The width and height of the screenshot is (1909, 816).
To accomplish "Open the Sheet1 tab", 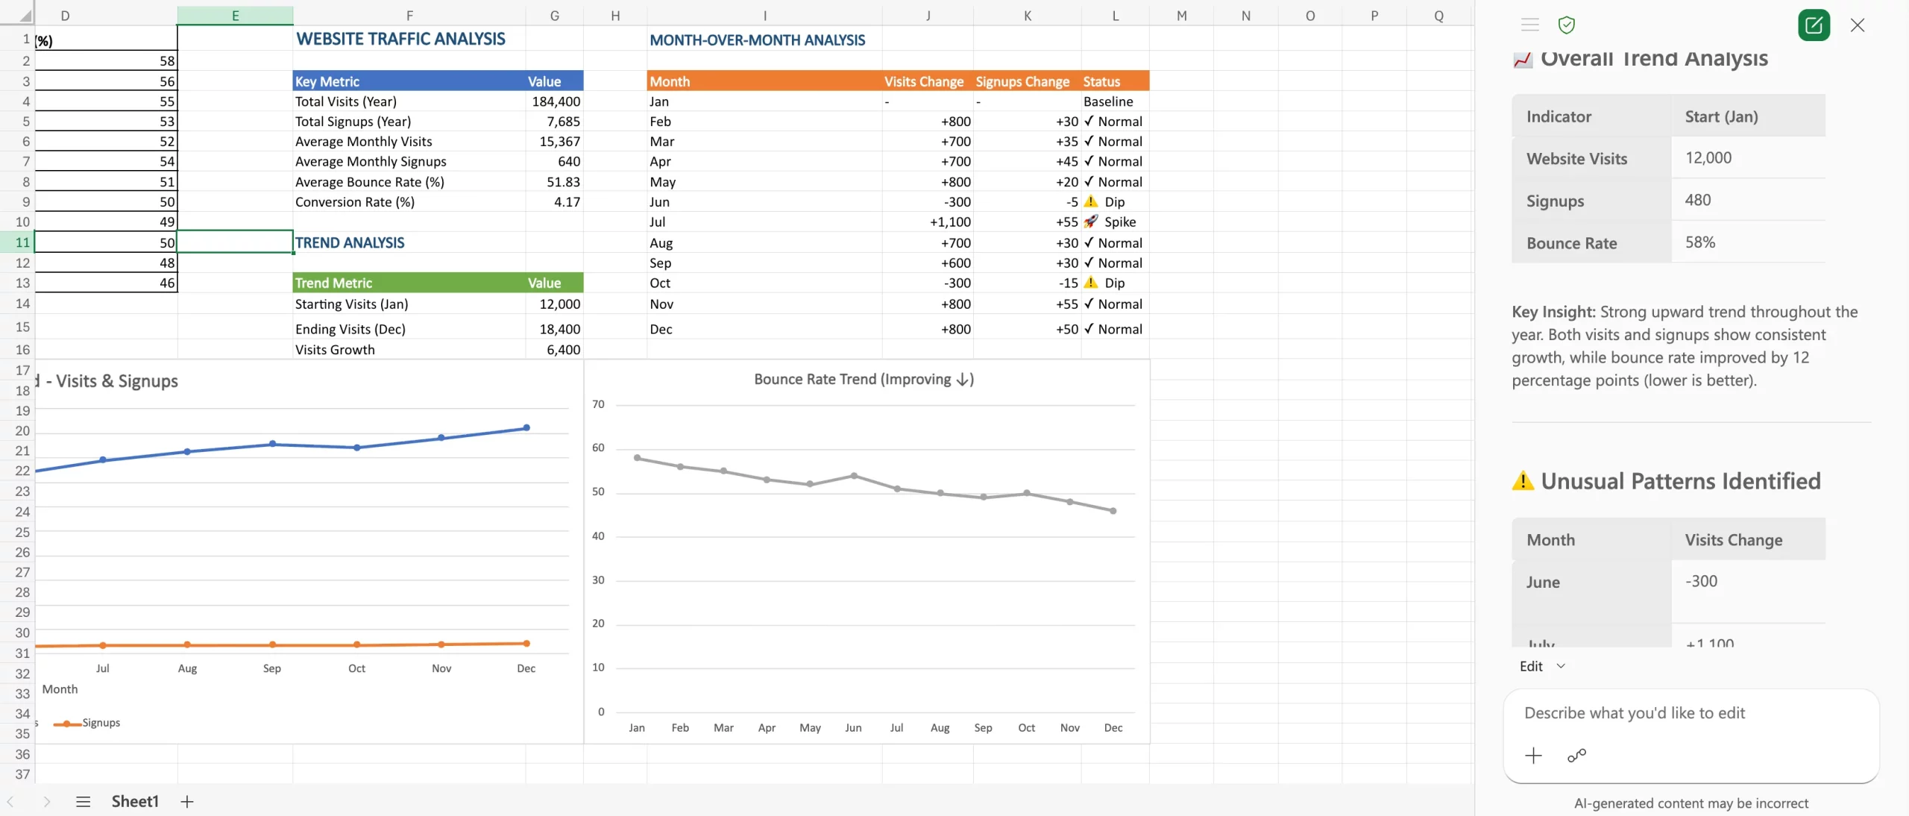I will [135, 801].
